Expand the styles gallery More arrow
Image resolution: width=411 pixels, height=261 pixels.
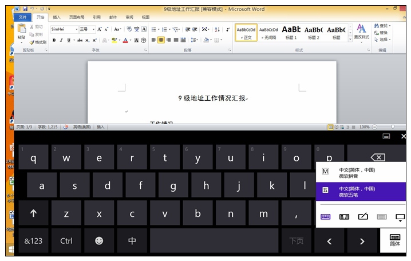pos(350,39)
